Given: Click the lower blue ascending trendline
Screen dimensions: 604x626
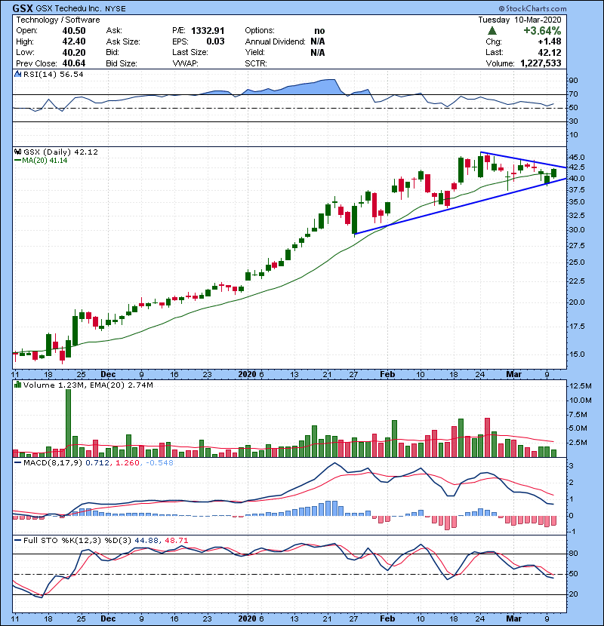Looking at the screenshot, I should [x=460, y=207].
